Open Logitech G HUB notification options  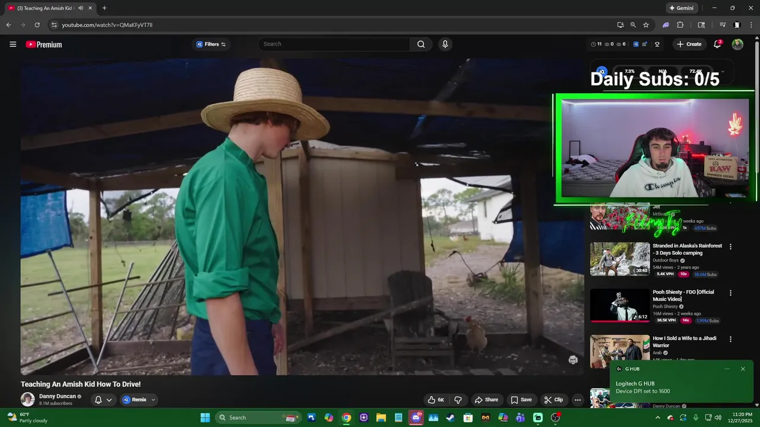click(x=727, y=369)
